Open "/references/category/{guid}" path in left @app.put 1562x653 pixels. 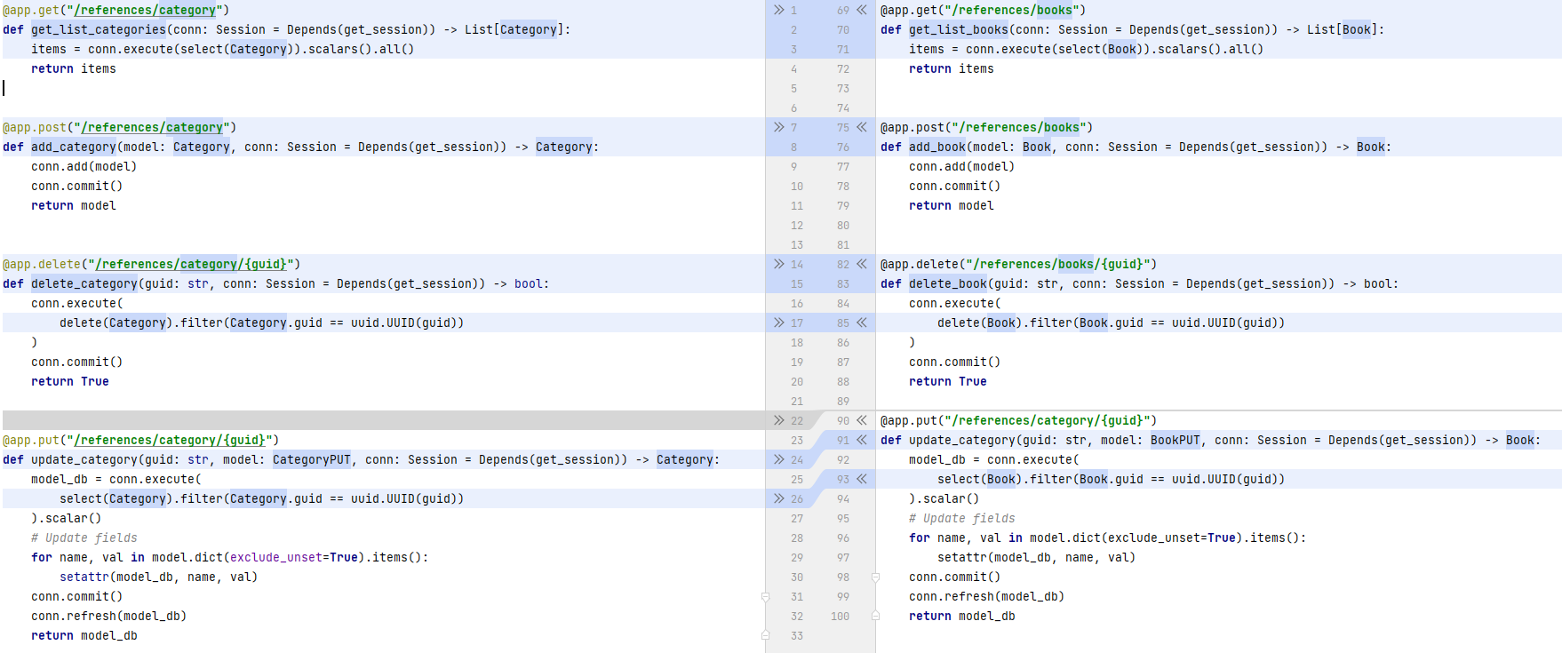point(170,440)
